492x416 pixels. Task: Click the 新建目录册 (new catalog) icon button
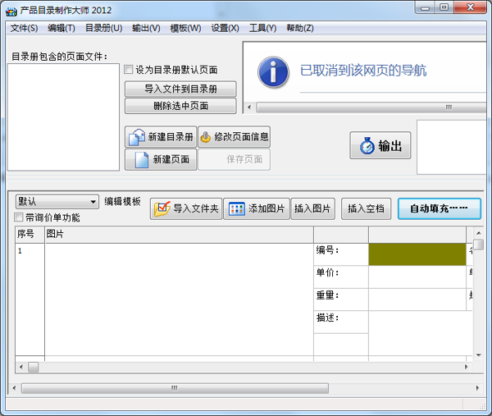coord(161,137)
